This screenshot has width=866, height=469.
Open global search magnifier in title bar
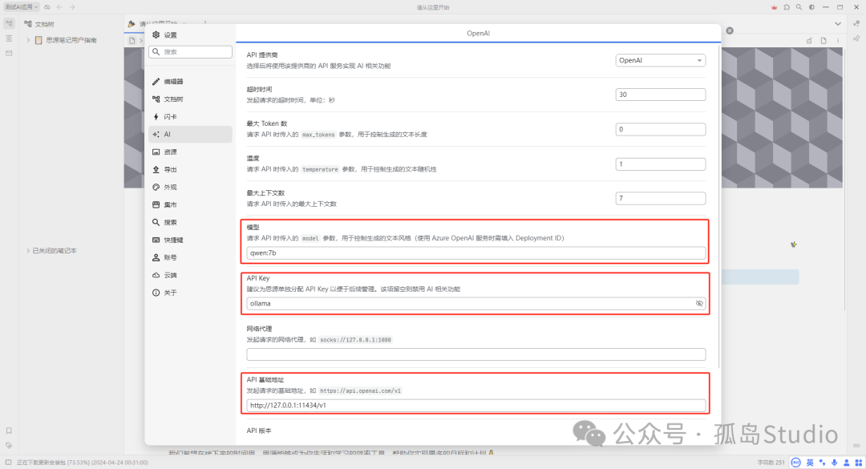pyautogui.click(x=799, y=7)
